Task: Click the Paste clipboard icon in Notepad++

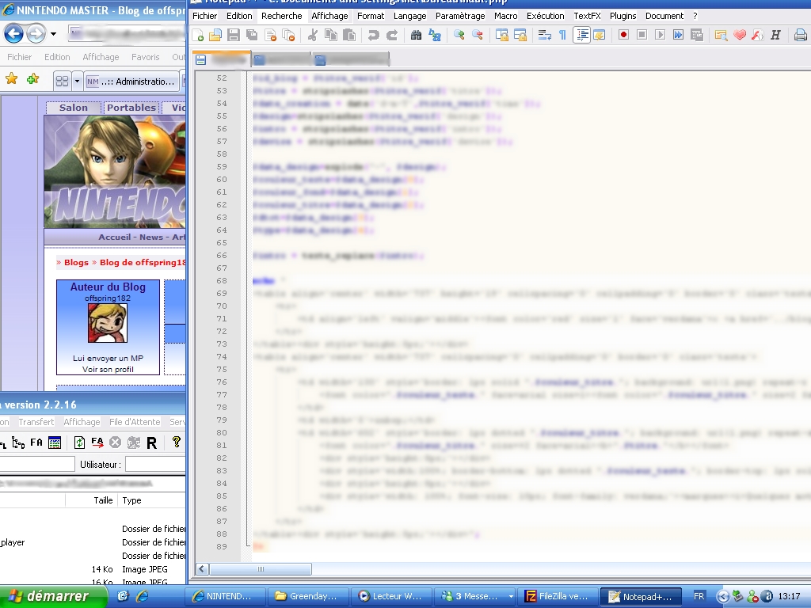Action: [349, 35]
